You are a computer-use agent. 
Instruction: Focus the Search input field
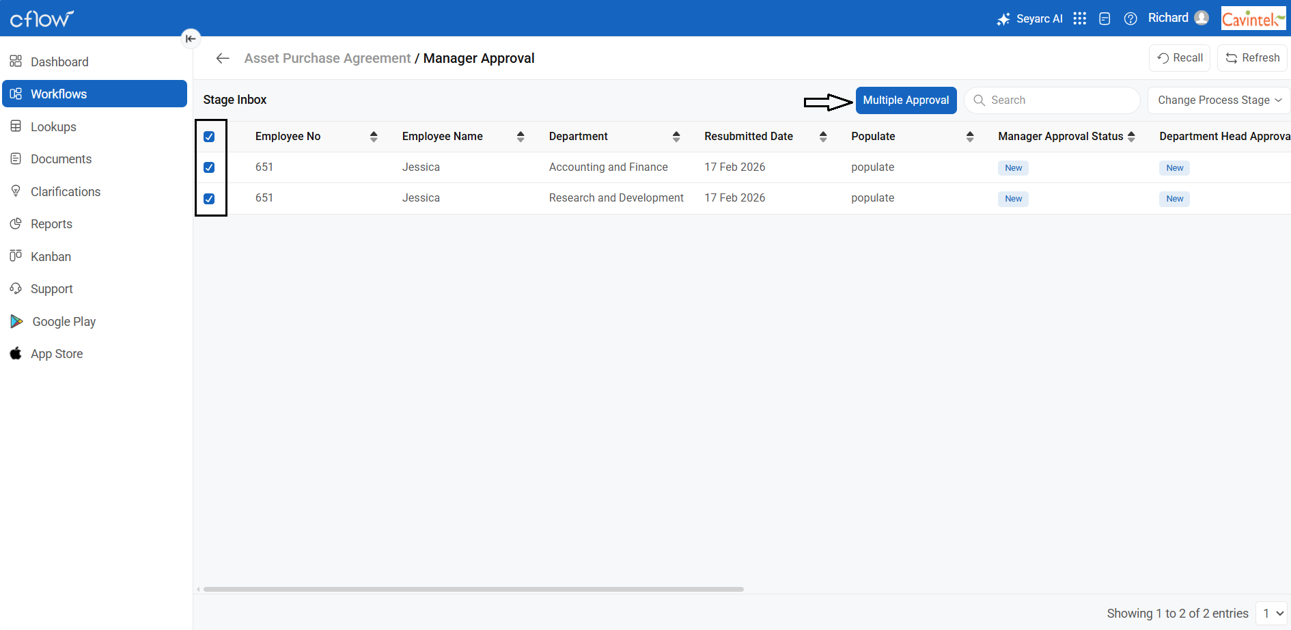(x=1059, y=100)
